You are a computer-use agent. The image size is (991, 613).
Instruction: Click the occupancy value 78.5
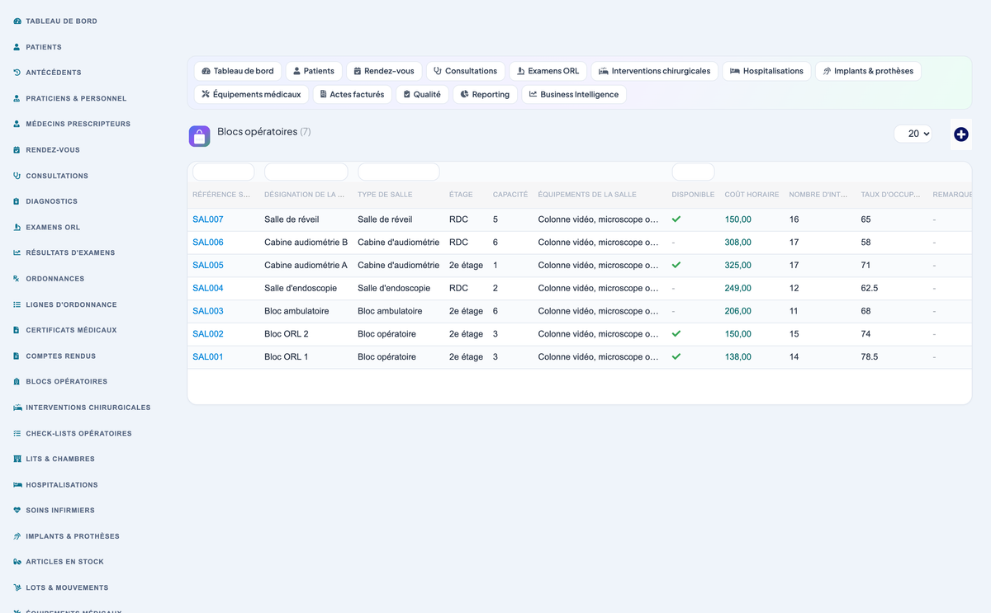tap(869, 357)
